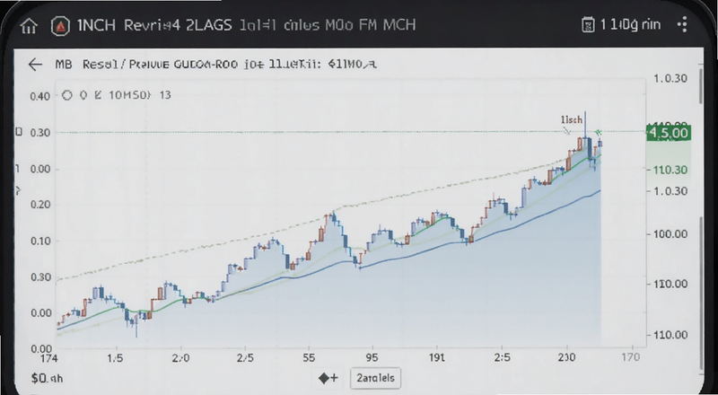Expand the left-edge arrow chevron
Viewport: 718px width, 395px height.
(19, 190)
